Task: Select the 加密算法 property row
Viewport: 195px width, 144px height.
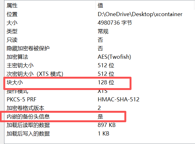Action: (x=17, y=57)
